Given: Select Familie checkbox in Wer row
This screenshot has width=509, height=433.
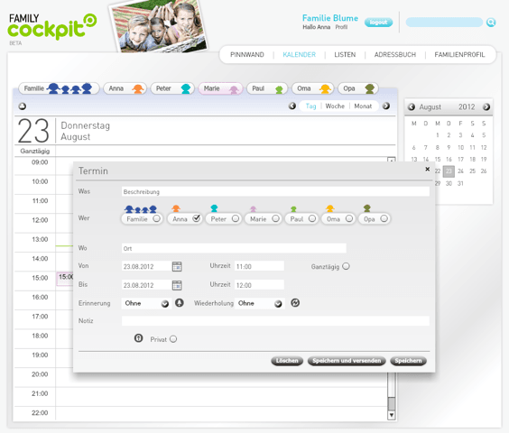Looking at the screenshot, I should [x=156, y=218].
